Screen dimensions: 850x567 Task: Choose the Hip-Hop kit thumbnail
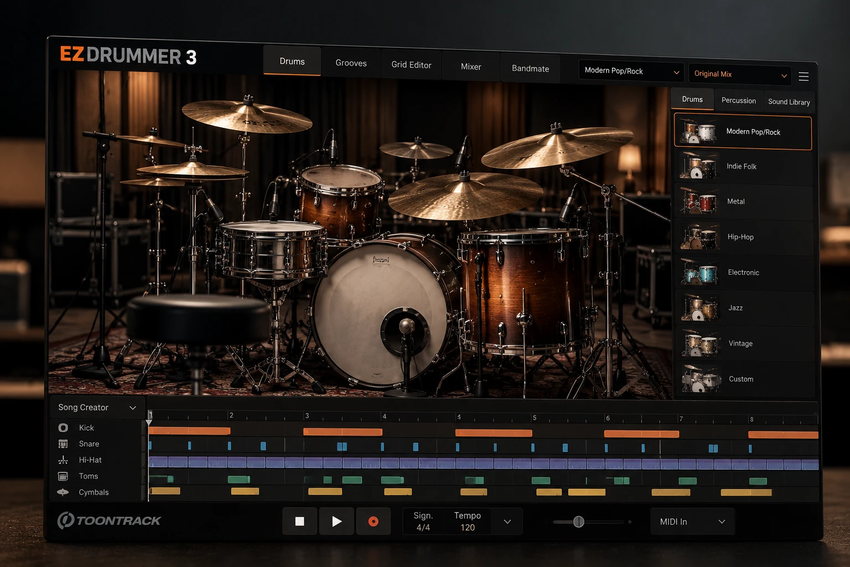pyautogui.click(x=698, y=236)
